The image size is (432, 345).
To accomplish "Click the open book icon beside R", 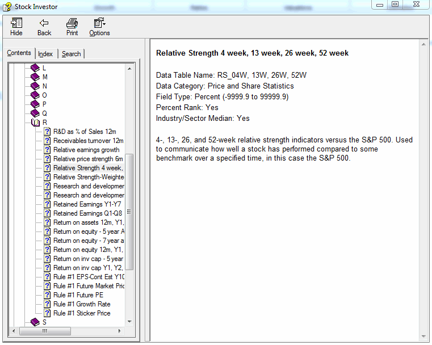I will (35, 123).
